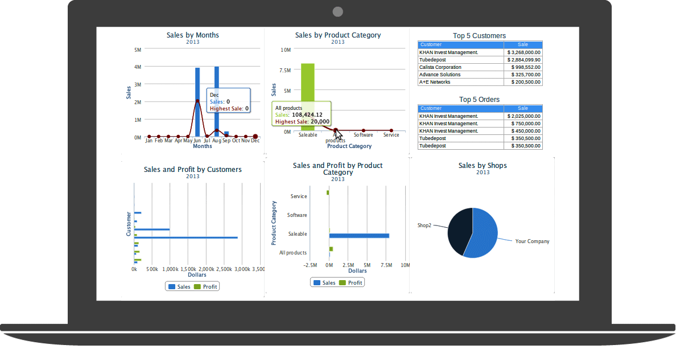Click the $ 3,268,000.00 sale cell

(x=523, y=52)
